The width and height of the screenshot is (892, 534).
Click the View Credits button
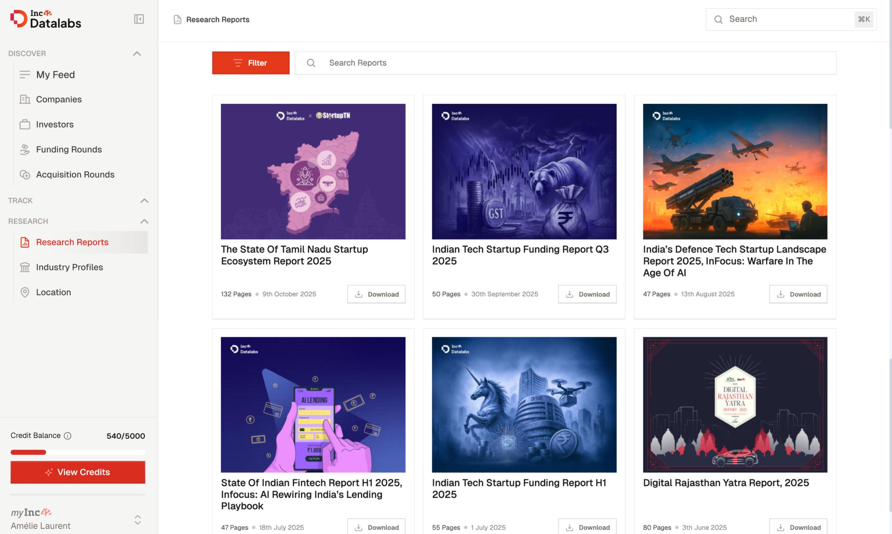[78, 472]
